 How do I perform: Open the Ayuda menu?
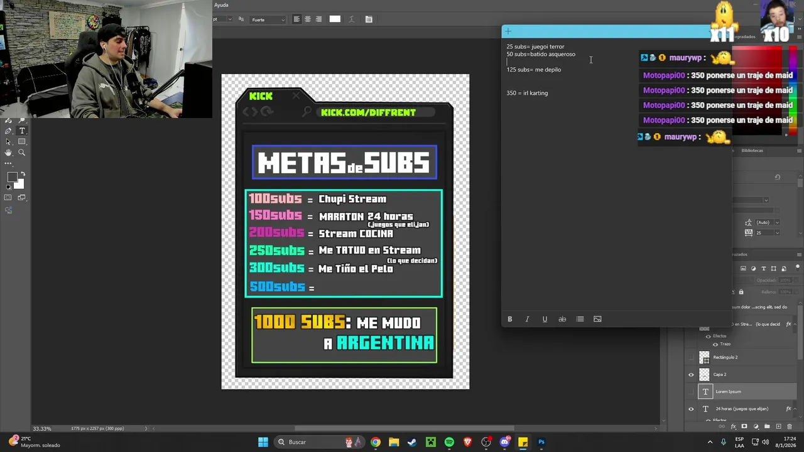point(221,5)
